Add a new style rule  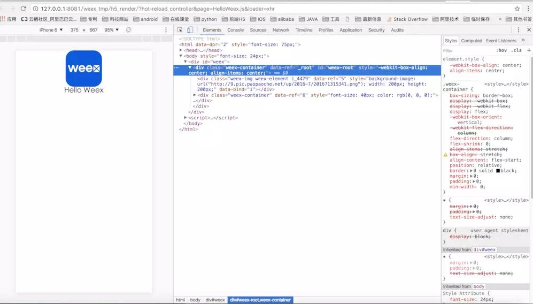pos(529,50)
